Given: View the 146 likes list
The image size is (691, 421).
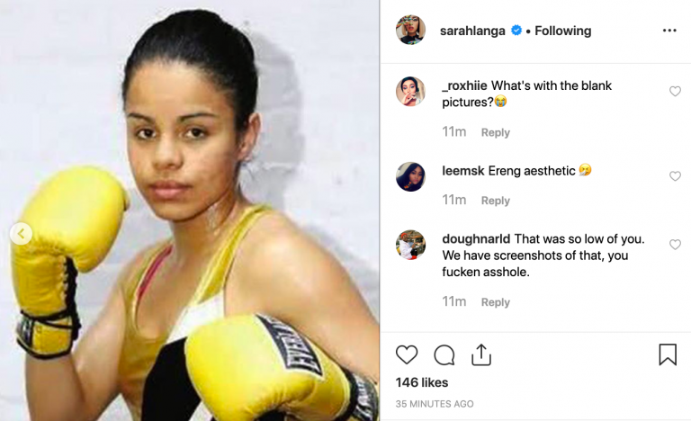Looking at the screenshot, I should pos(422,382).
